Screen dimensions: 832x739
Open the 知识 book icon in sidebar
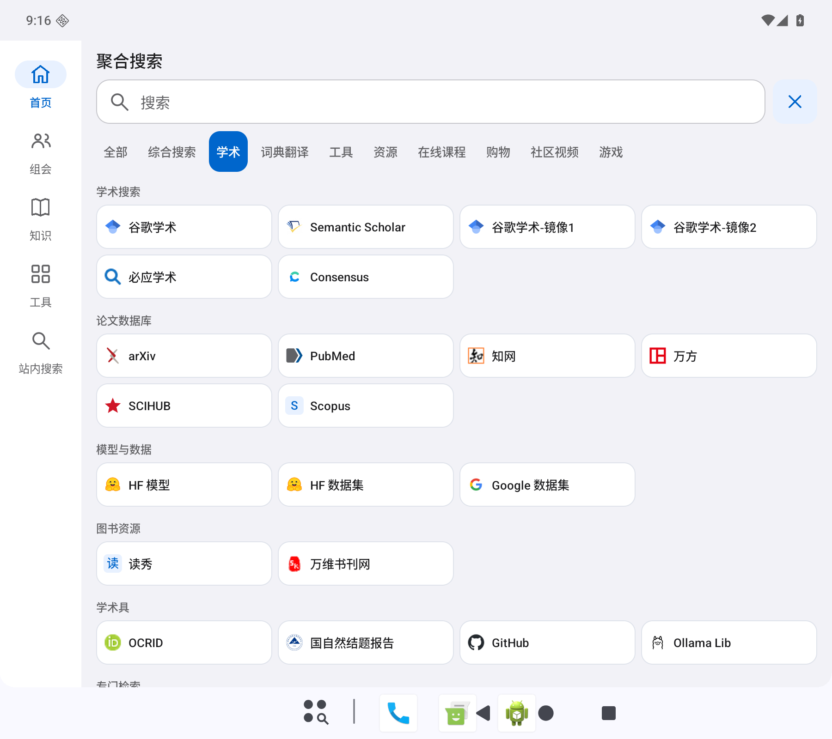pos(41,207)
